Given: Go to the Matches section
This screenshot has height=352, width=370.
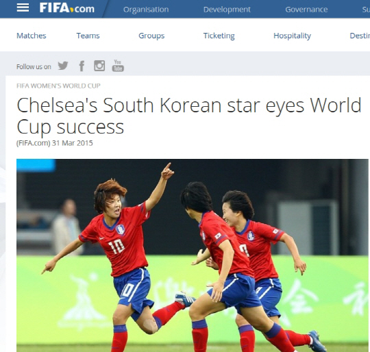Looking at the screenshot, I should 32,36.
